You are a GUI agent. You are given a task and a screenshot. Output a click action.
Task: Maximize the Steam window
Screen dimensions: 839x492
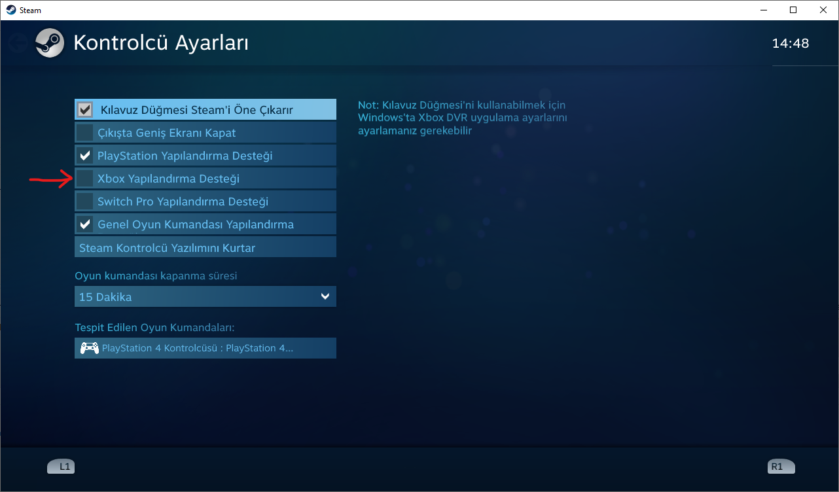pos(793,10)
